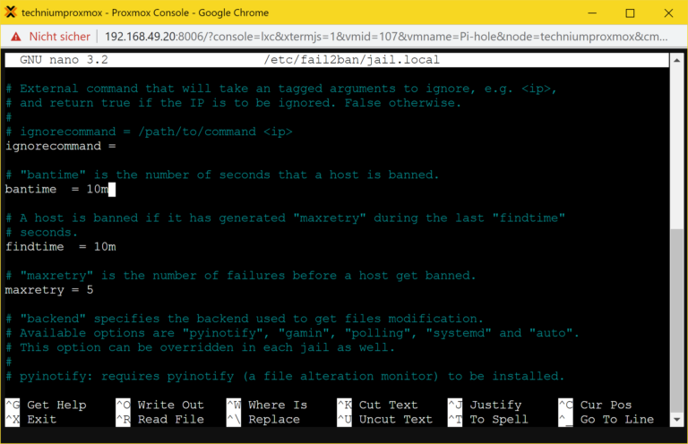Click the 'Nicht sicher' warning triangle icon
Image resolution: width=688 pixels, height=444 pixels.
[x=15, y=37]
